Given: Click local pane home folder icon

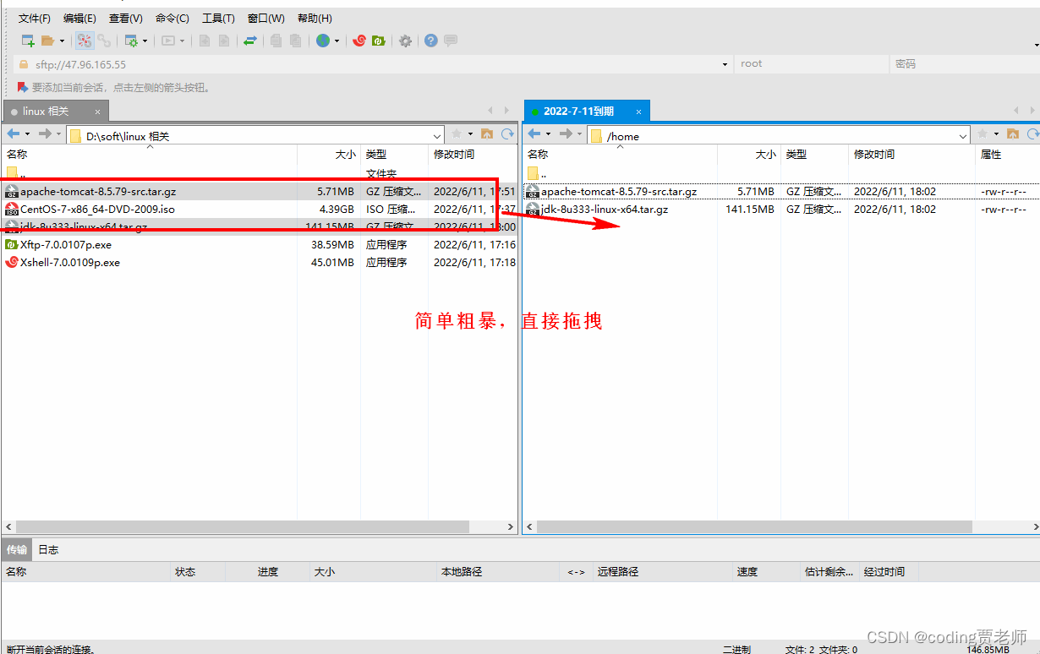Looking at the screenshot, I should (487, 134).
